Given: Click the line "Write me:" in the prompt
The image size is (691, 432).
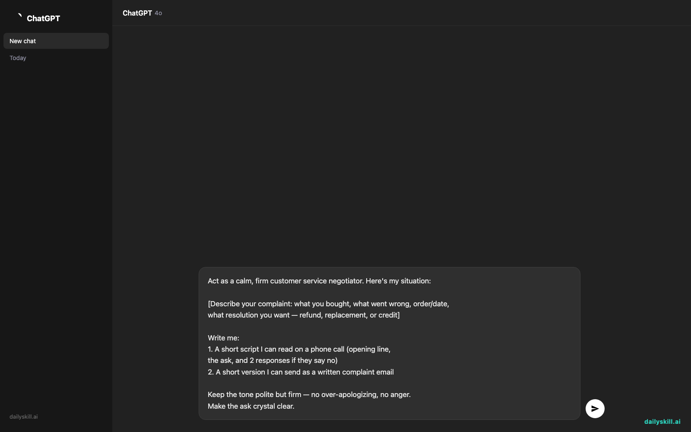Looking at the screenshot, I should pos(223,338).
